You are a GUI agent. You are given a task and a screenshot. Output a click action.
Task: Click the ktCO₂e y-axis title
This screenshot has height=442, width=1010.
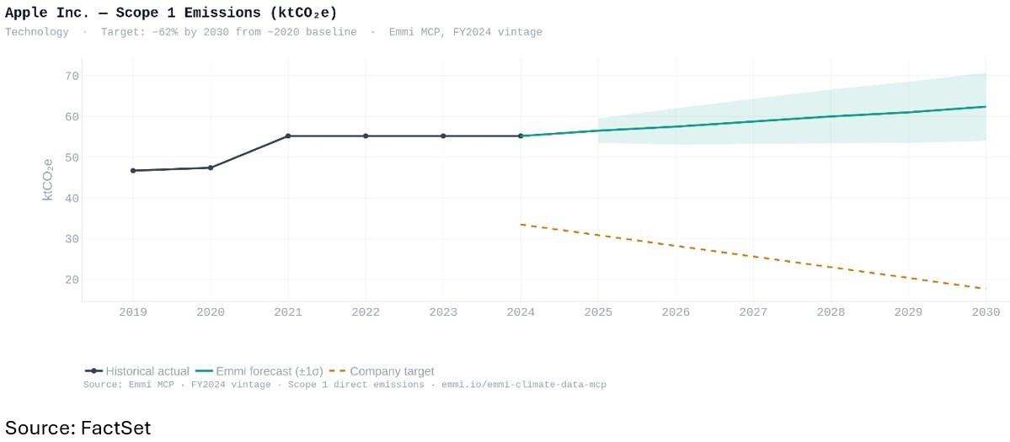[48, 178]
